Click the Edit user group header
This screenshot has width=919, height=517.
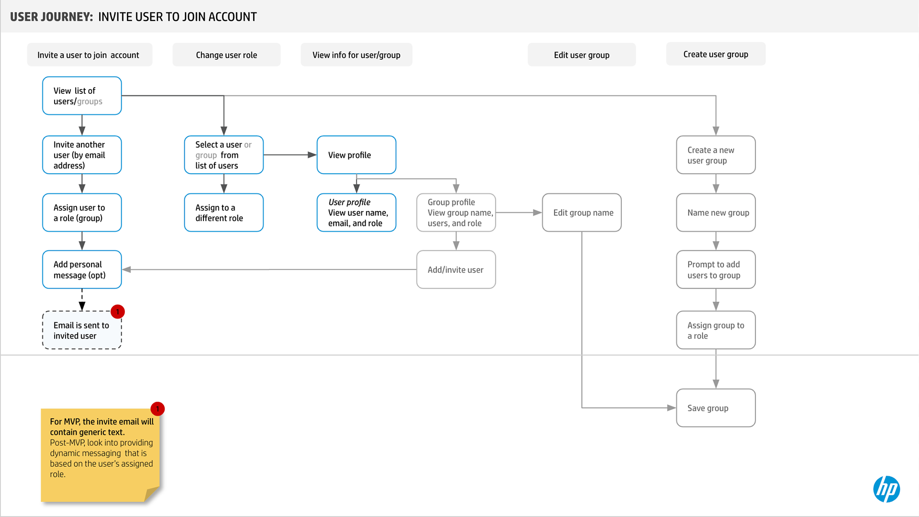(x=581, y=55)
